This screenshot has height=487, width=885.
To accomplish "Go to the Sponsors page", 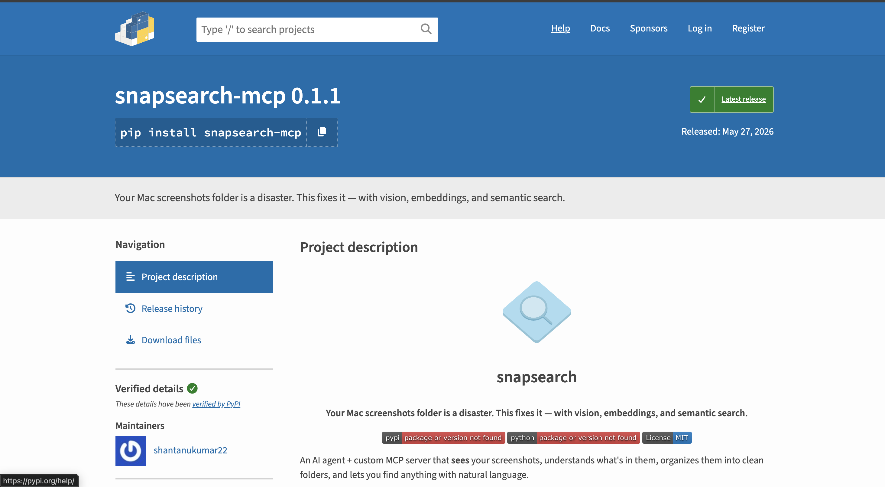I will click(x=649, y=28).
